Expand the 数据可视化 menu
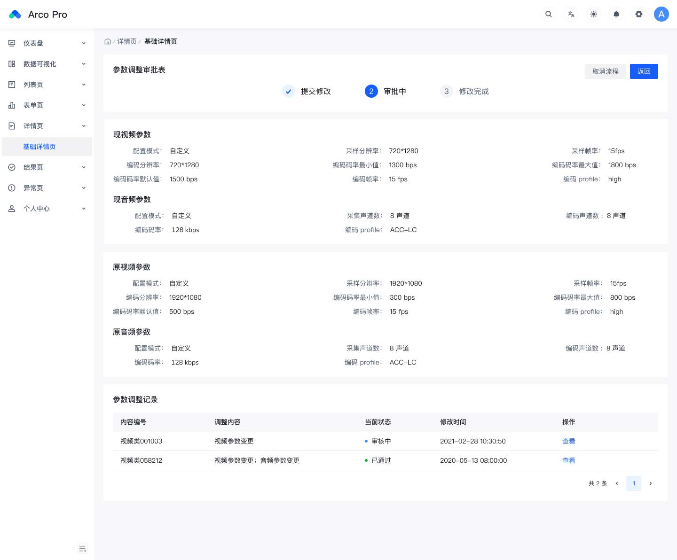 point(47,64)
